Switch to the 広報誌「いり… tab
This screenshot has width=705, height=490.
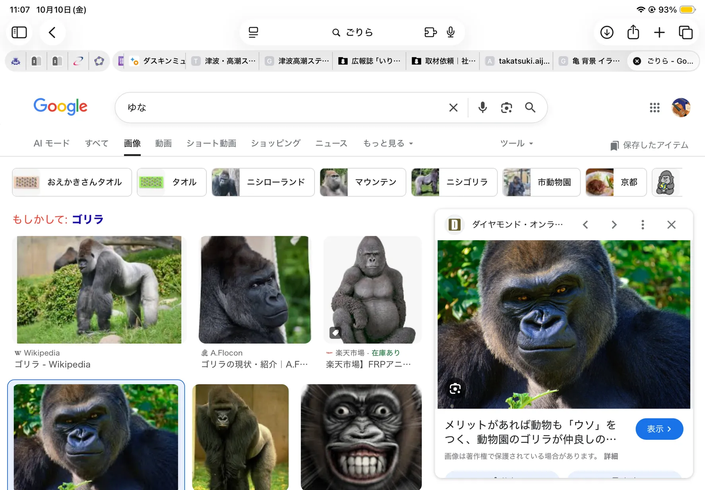click(370, 61)
